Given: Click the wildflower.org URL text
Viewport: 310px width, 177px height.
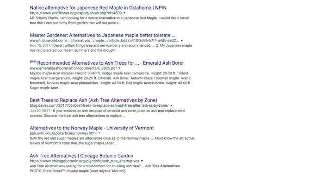Looking at the screenshot, I should 76,13.
